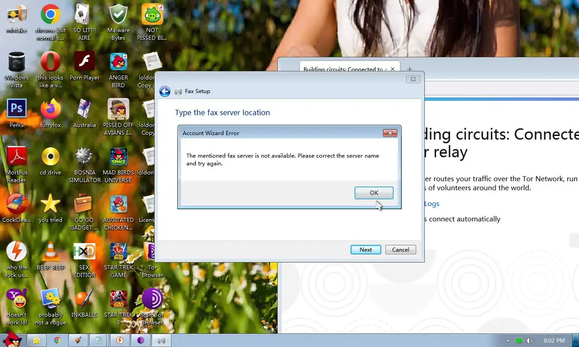Open the Opera icon labeled 'this looks like a v...'
The width and height of the screenshot is (579, 347).
[51, 69]
